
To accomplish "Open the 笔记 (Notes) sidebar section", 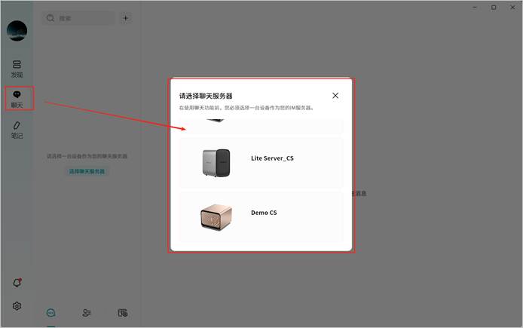I will coord(17,130).
